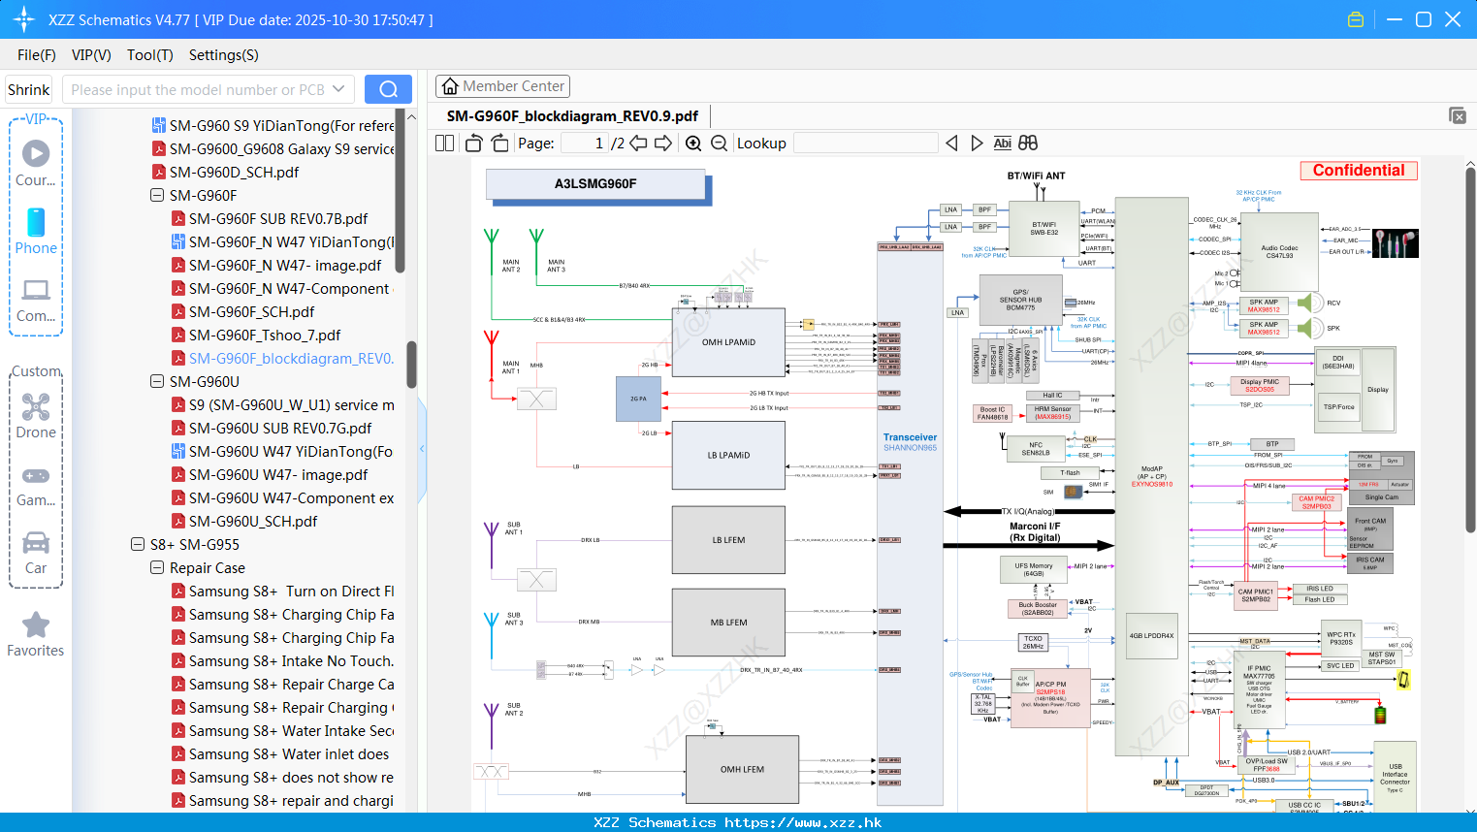Click the Lookup text field
The width and height of the screenshot is (1477, 832).
pos(866,143)
